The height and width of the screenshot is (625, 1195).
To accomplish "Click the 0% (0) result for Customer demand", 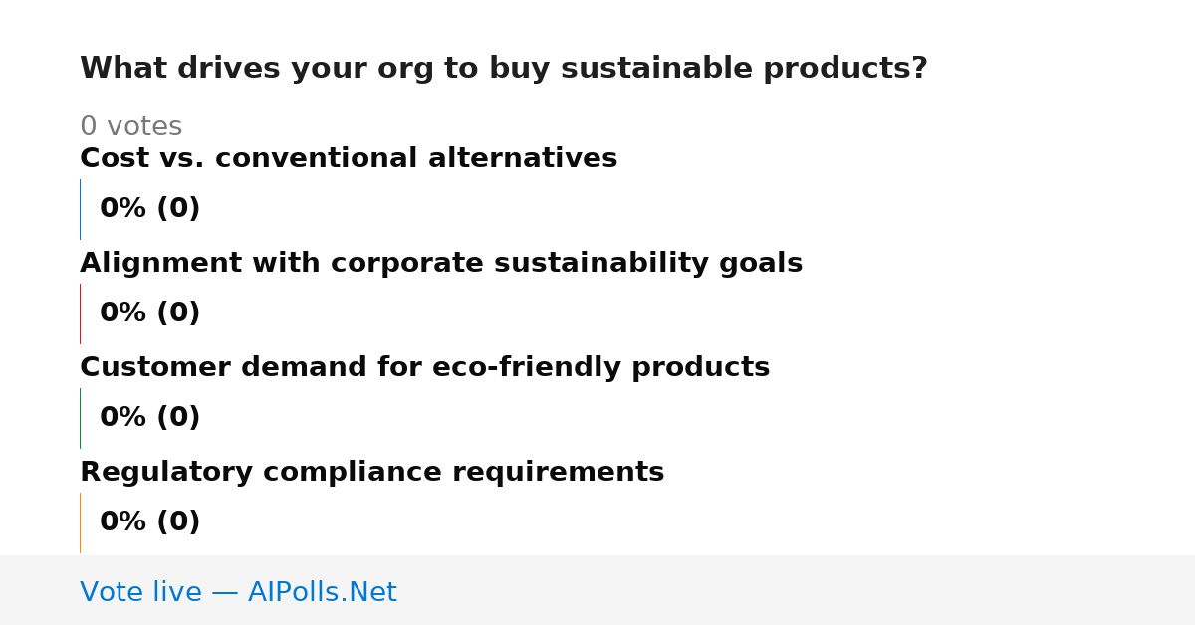I will 149,418.
